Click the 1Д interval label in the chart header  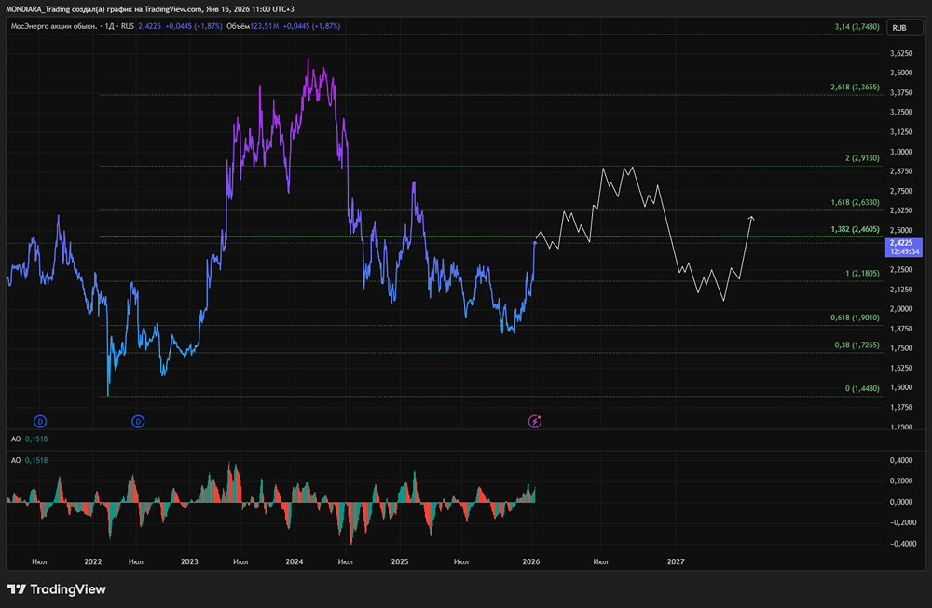109,26
